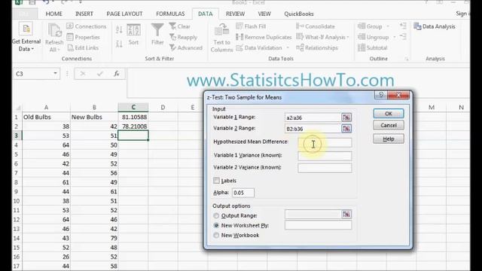Click Consolidate tool
The image size is (482, 271).
click(x=316, y=26)
